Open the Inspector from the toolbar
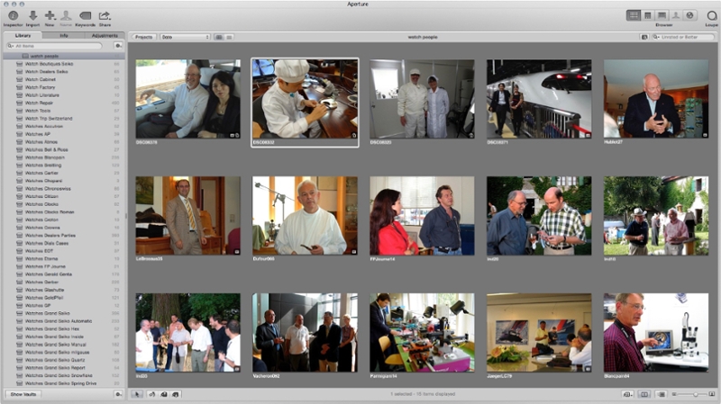This screenshot has height=404, width=721. [x=13, y=15]
